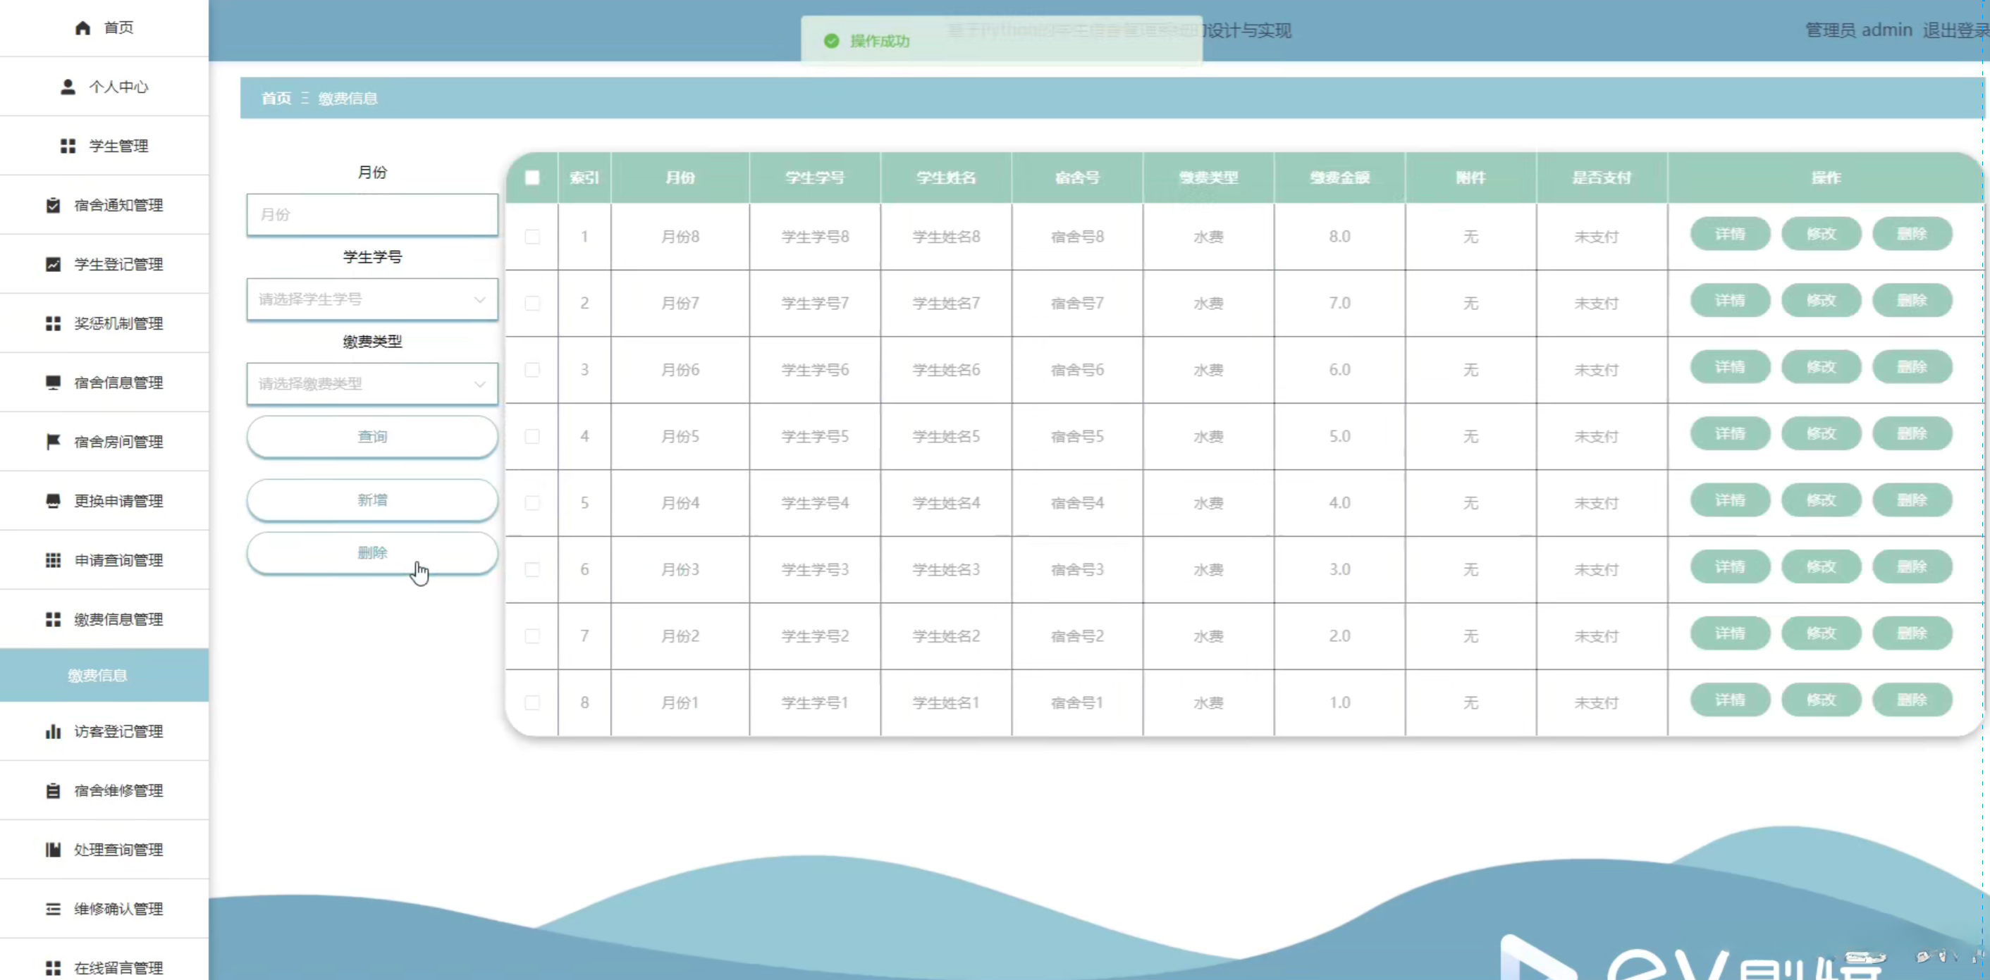Click the clipboard icon beside 宿舍通知管理
This screenshot has height=980, width=1990.
pos(54,206)
